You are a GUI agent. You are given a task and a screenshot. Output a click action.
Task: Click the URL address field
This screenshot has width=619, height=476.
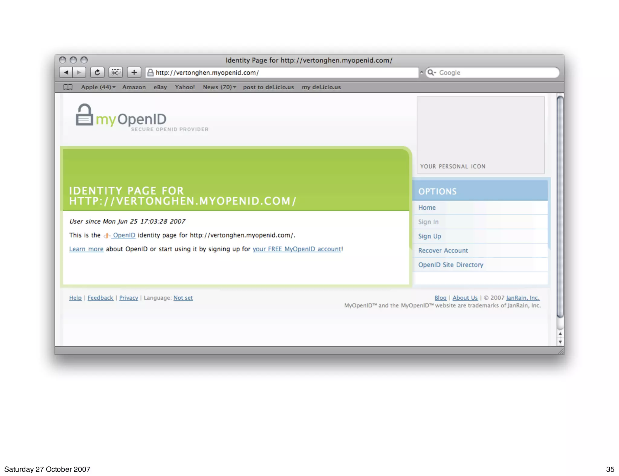282,72
